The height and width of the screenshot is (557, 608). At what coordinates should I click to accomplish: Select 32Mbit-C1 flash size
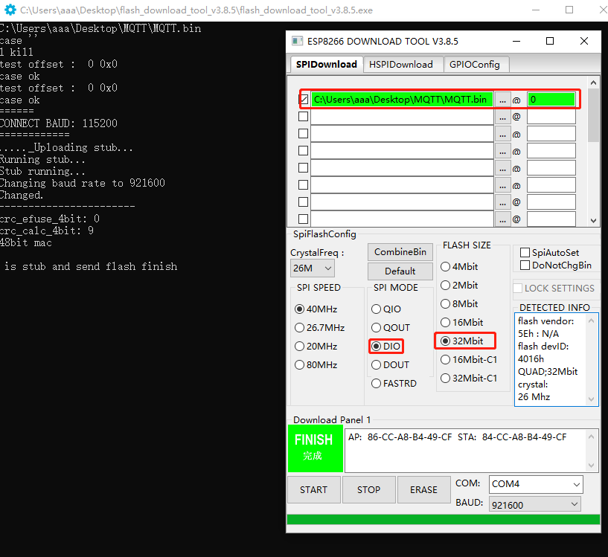(469, 379)
